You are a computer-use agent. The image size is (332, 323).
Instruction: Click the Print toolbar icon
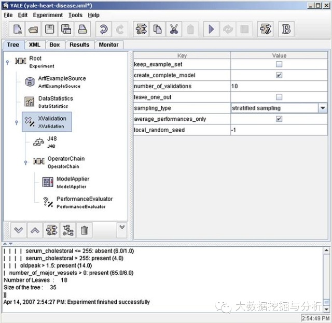point(82,29)
